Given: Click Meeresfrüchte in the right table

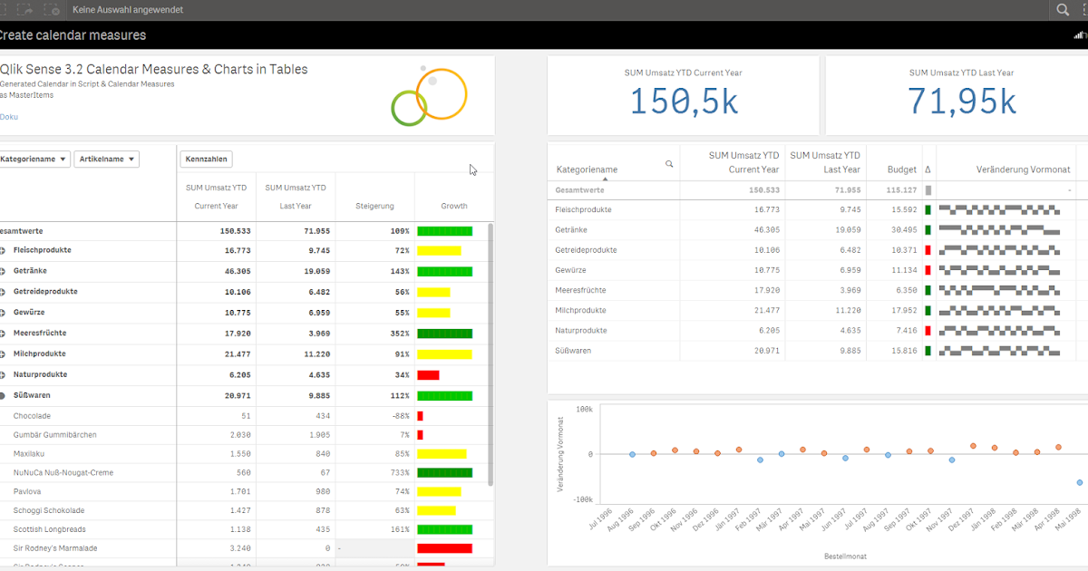Looking at the screenshot, I should [580, 290].
